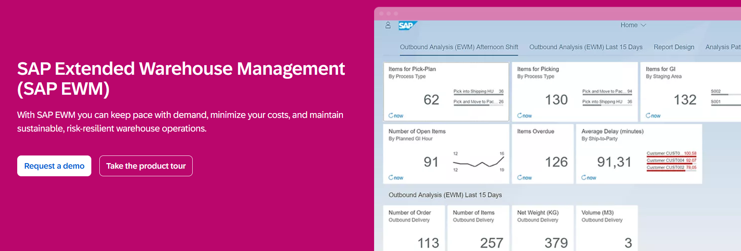
Task: Click the 'Average Delay (minutes)' title
Action: tap(612, 131)
